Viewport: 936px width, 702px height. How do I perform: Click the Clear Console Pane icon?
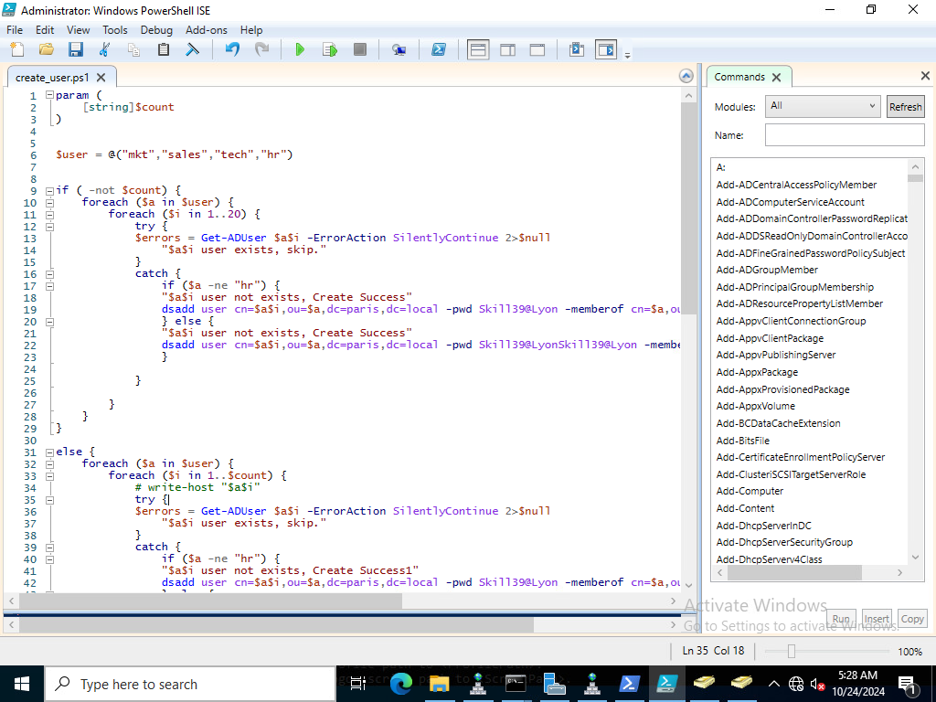(x=192, y=49)
